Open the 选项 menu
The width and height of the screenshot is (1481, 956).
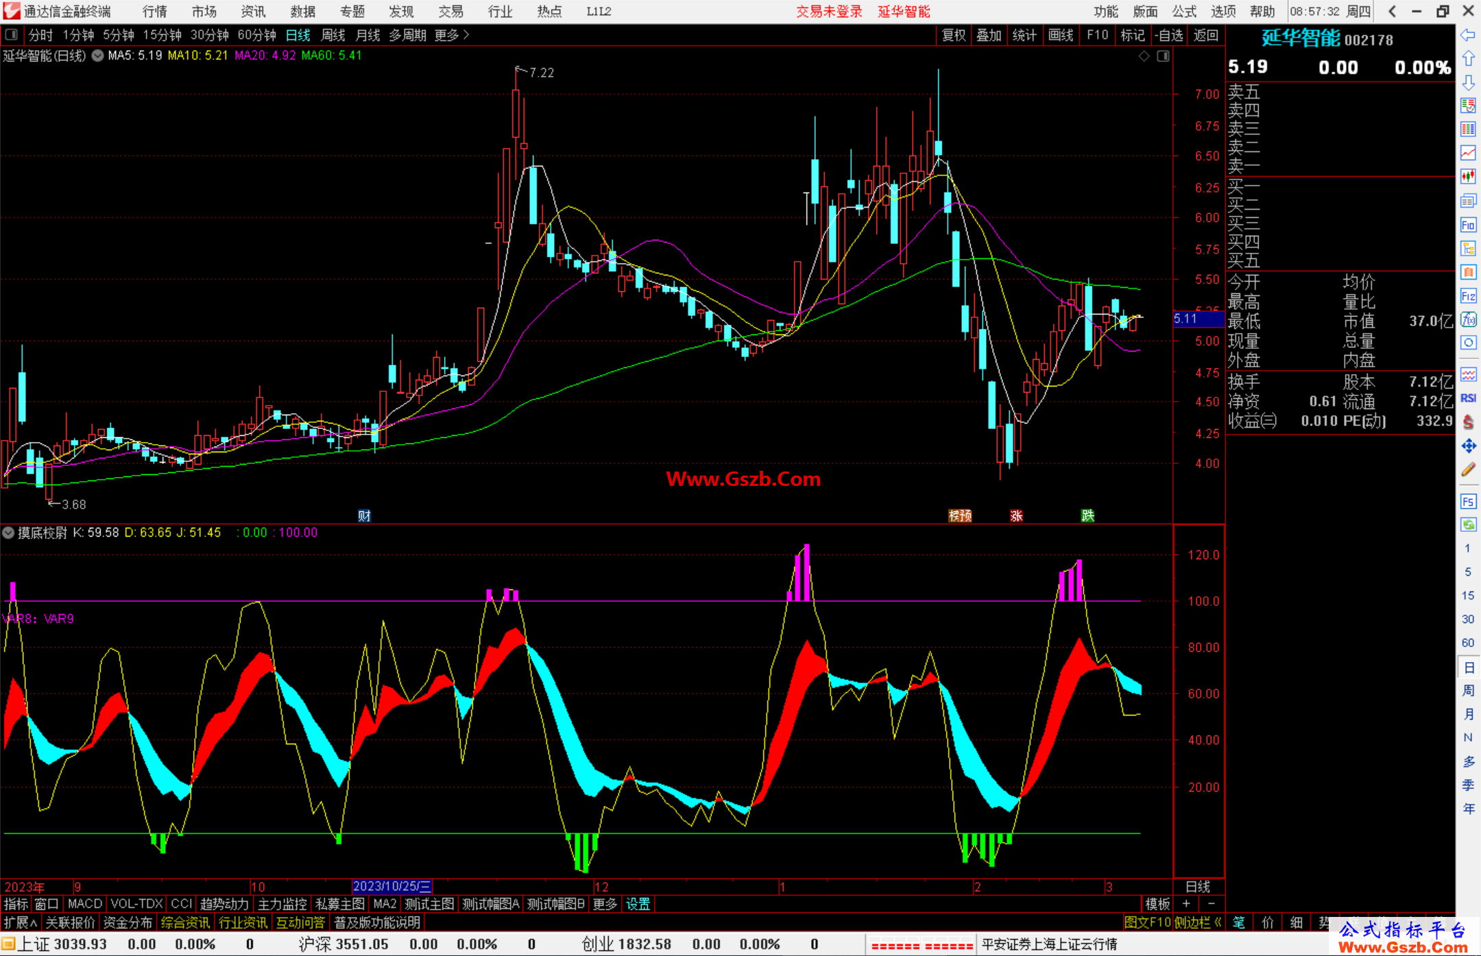pyautogui.click(x=1223, y=11)
